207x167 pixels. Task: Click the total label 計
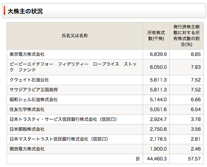click(x=138, y=159)
